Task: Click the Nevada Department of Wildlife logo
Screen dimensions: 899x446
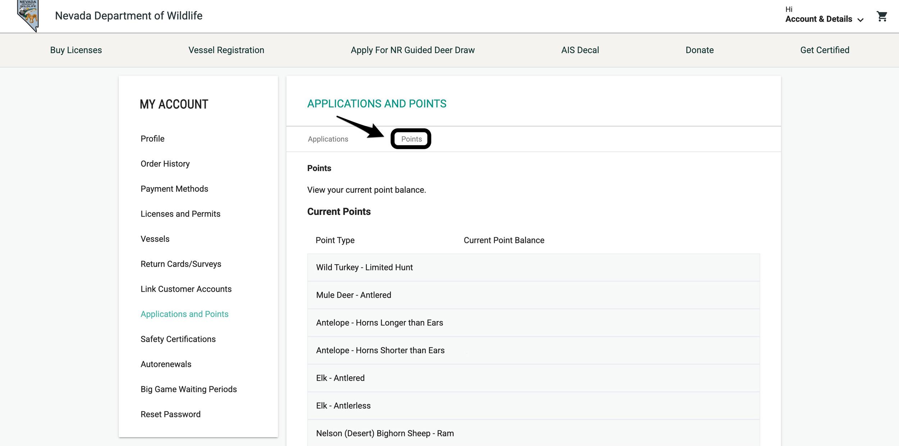Action: (x=29, y=15)
